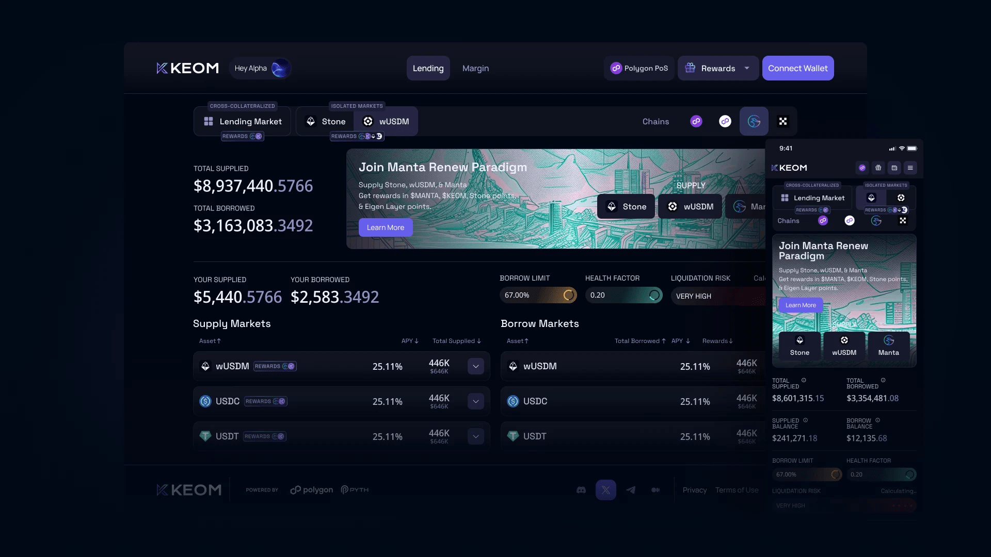Expand the wUSDM supply market row chevron
This screenshot has width=991, height=557.
click(x=476, y=366)
